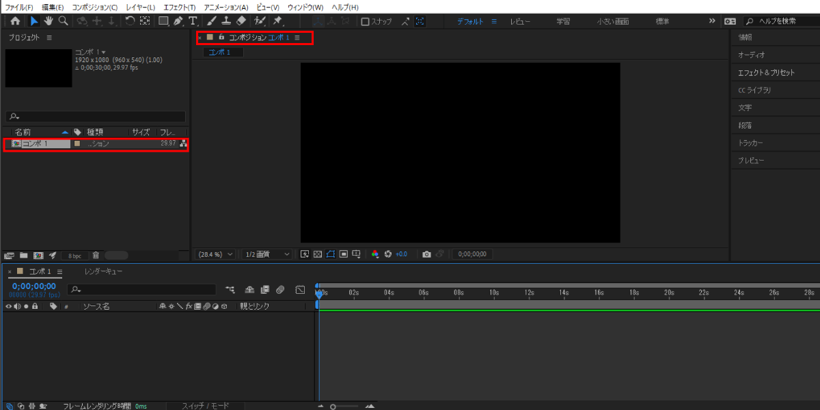Toggle frame blending switch in timeline

tap(264, 290)
